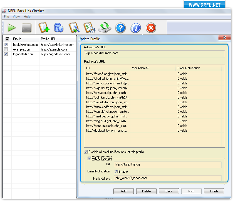The height and width of the screenshot is (201, 233).
Task: Click the DRPU Back Link Checker app icon
Action: click(4, 11)
